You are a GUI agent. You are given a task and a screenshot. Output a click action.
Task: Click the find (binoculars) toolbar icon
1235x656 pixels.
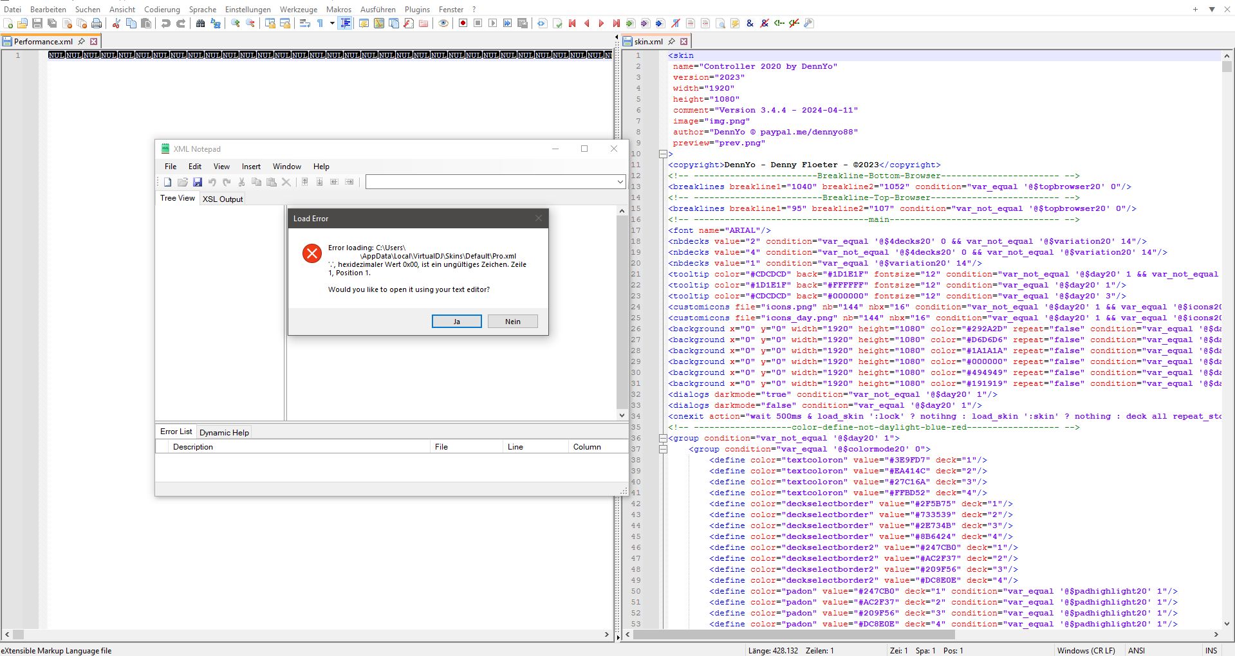coord(200,23)
